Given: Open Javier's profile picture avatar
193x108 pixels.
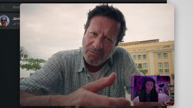Looking at the screenshot, I should pos(4,21).
